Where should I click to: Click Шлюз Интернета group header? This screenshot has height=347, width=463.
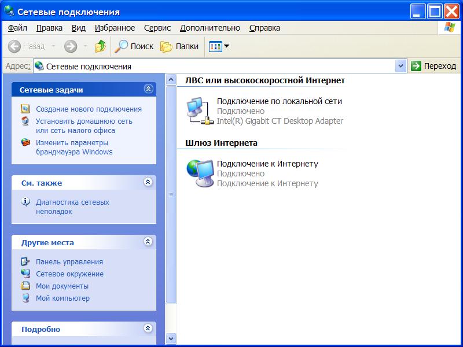pos(221,143)
